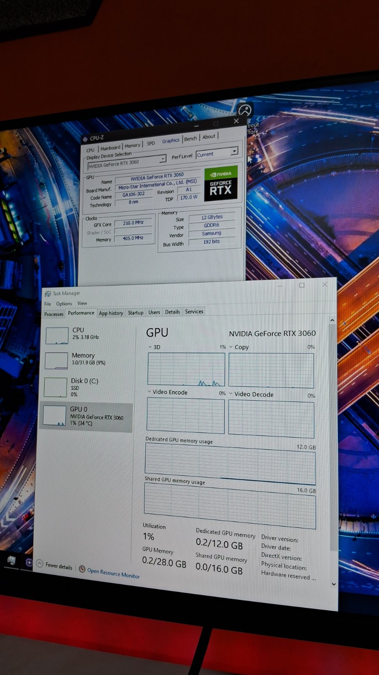
Task: Click the Dedicated GPU memory usage graph
Action: click(230, 464)
